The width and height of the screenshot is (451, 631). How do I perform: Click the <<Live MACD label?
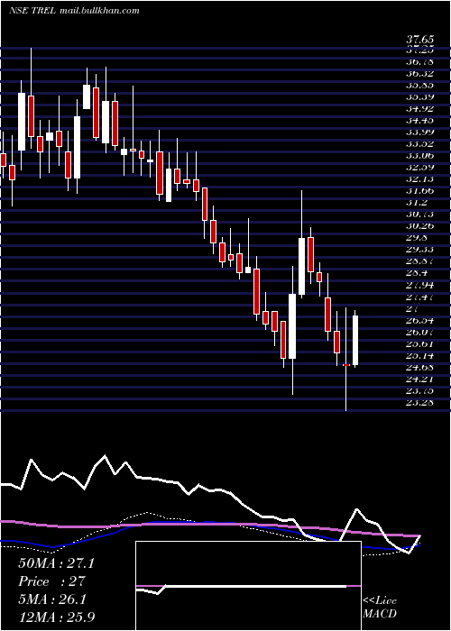380,607
